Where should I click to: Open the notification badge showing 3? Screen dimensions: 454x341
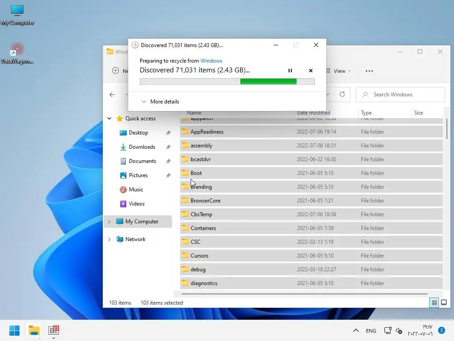[x=441, y=330]
